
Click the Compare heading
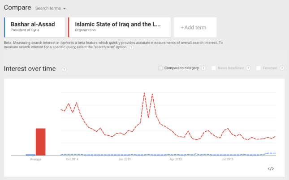point(17,8)
